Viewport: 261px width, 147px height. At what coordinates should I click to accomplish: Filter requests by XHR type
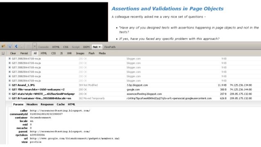[69, 53]
